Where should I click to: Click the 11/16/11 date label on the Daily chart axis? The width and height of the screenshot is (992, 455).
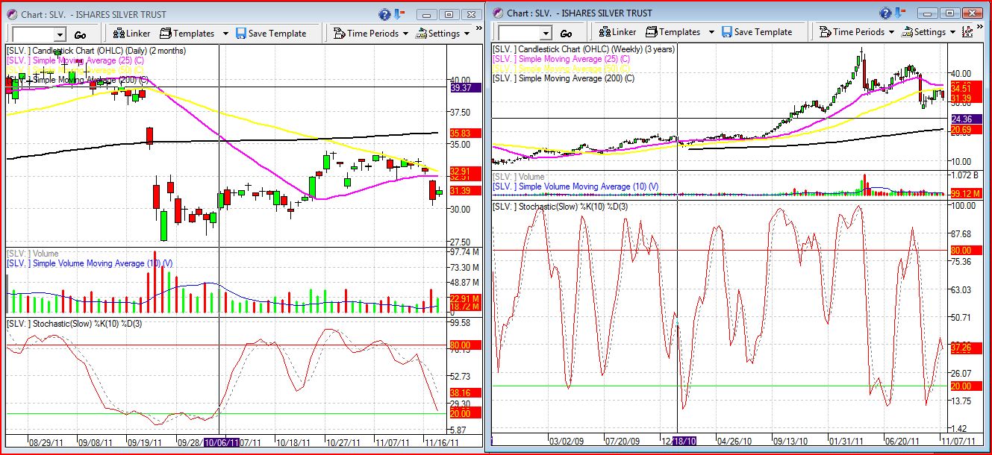click(442, 442)
